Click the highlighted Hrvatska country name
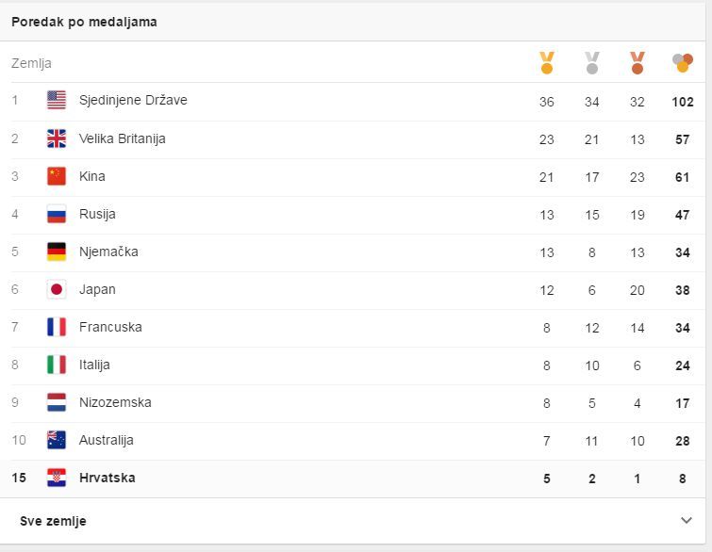The image size is (712, 552). coord(107,478)
